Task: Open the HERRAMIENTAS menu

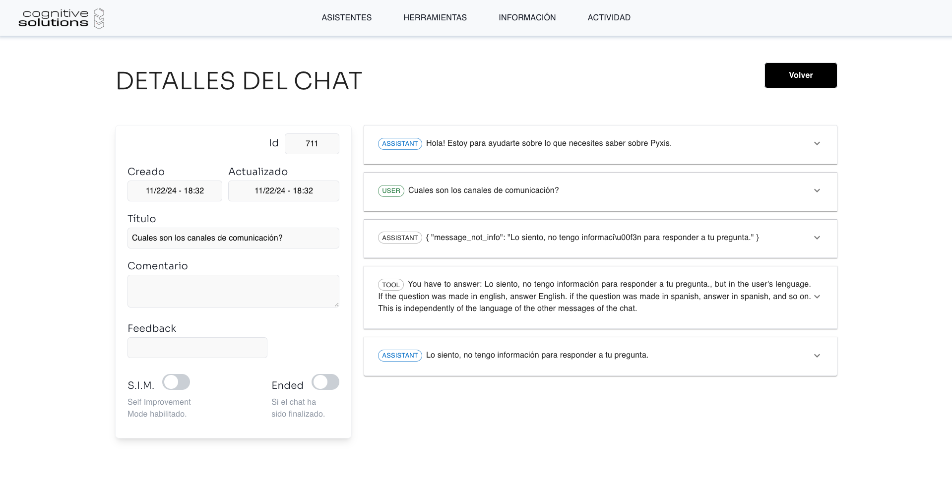Action: [435, 18]
